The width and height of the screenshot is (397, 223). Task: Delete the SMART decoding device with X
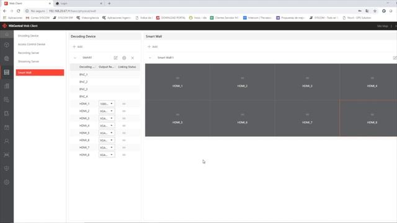tap(132, 58)
